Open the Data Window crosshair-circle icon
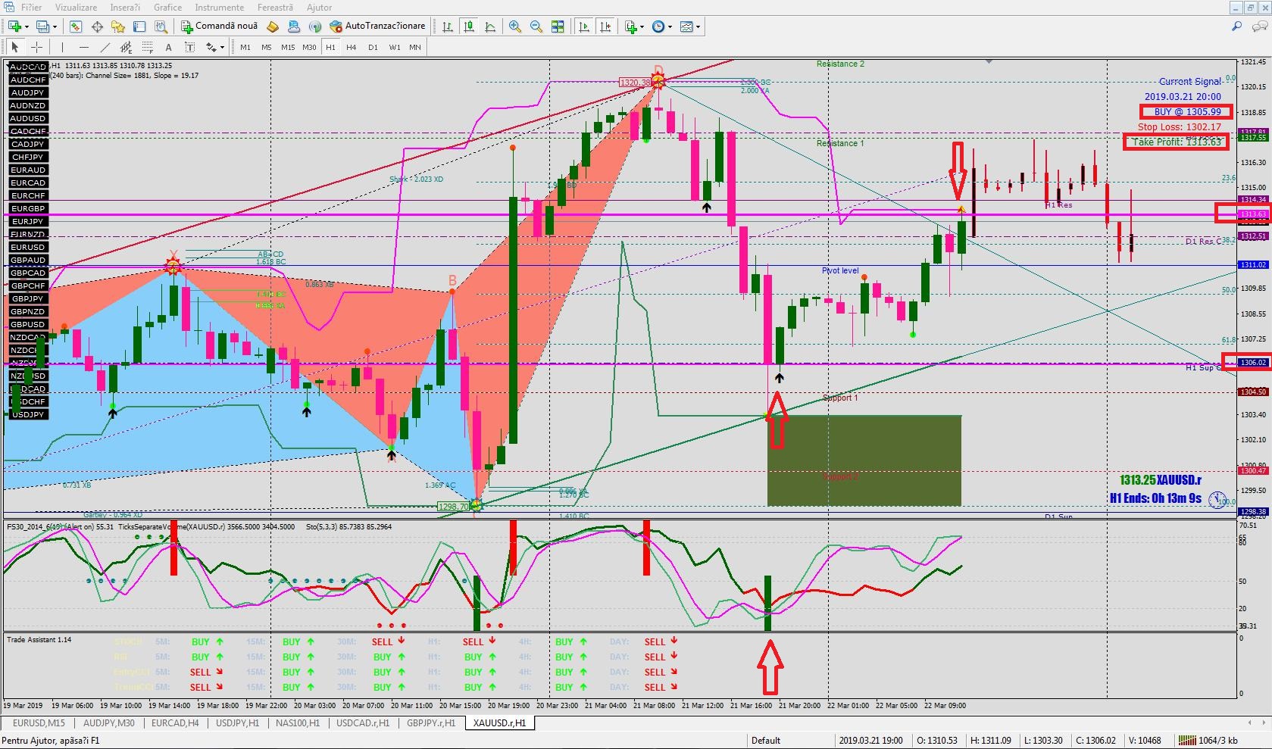Screen dimensions: 1272x749 [97, 27]
